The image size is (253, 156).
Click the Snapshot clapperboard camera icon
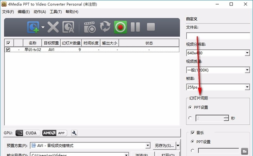[90, 27]
